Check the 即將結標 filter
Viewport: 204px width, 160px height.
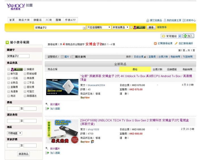(25, 74)
